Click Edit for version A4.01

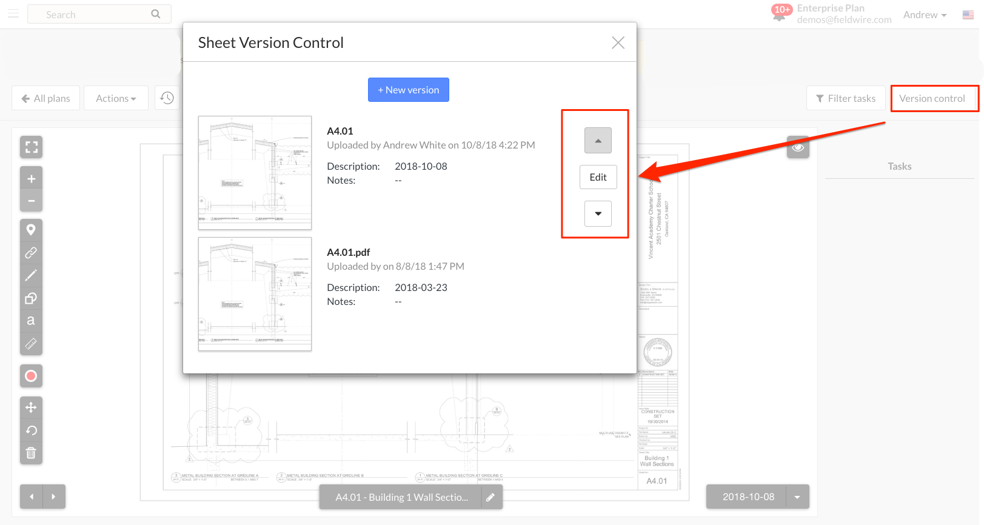[x=598, y=177]
